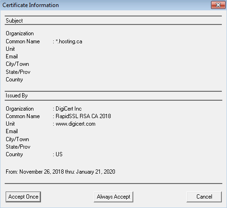Close the Certificate Information window
Image resolution: width=227 pixels, height=208 pixels.
point(218,5)
